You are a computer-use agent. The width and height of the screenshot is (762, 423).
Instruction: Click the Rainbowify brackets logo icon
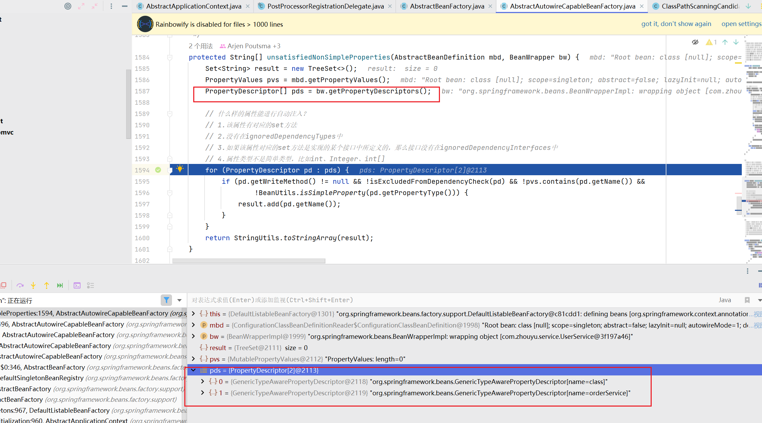click(145, 24)
